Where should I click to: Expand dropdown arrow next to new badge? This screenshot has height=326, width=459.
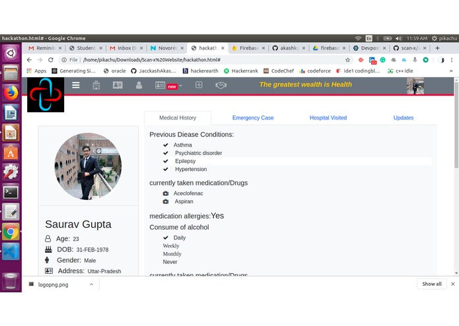pyautogui.click(x=180, y=86)
